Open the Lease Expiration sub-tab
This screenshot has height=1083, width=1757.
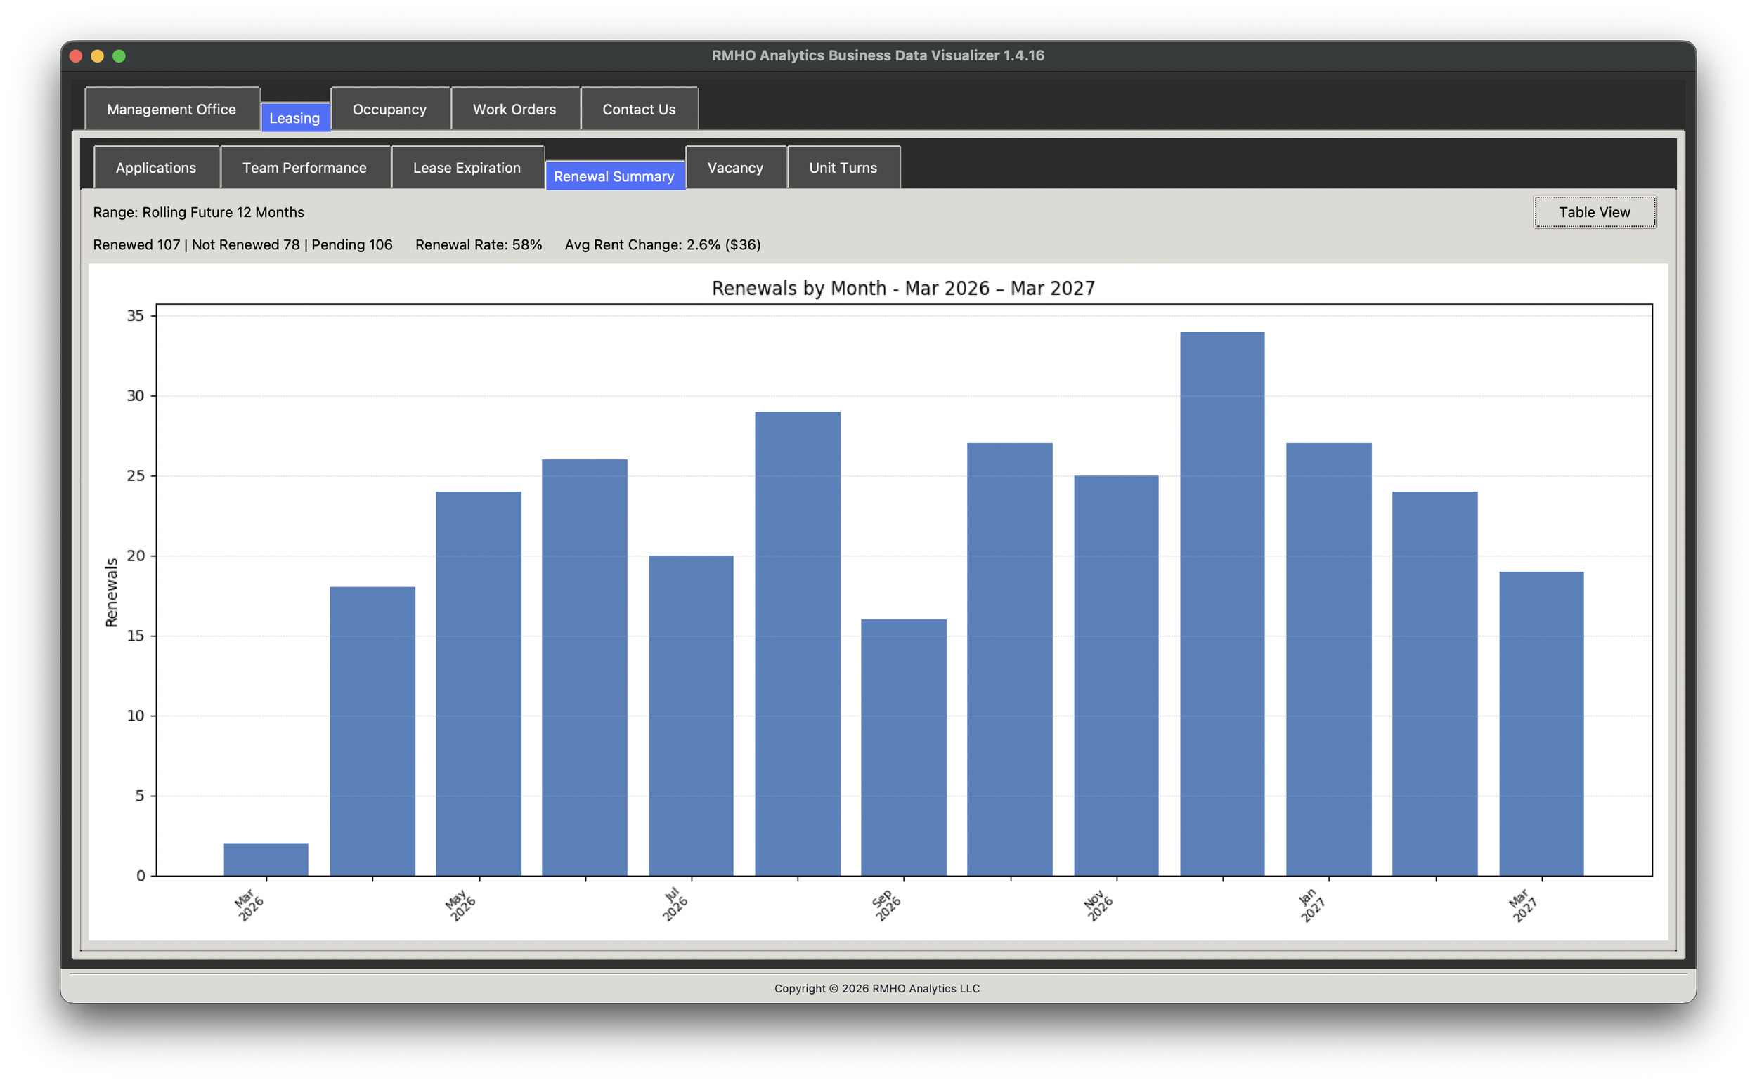pos(467,168)
